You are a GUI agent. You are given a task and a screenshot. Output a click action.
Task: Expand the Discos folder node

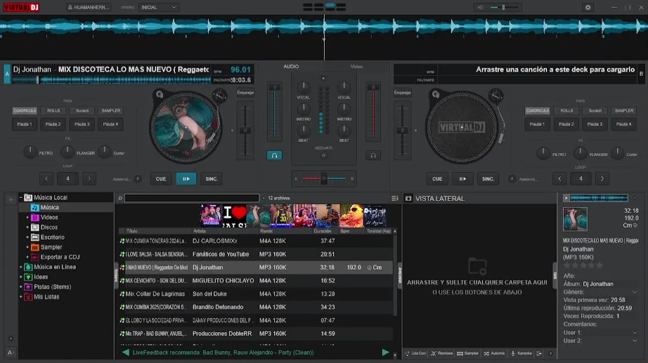click(x=28, y=227)
